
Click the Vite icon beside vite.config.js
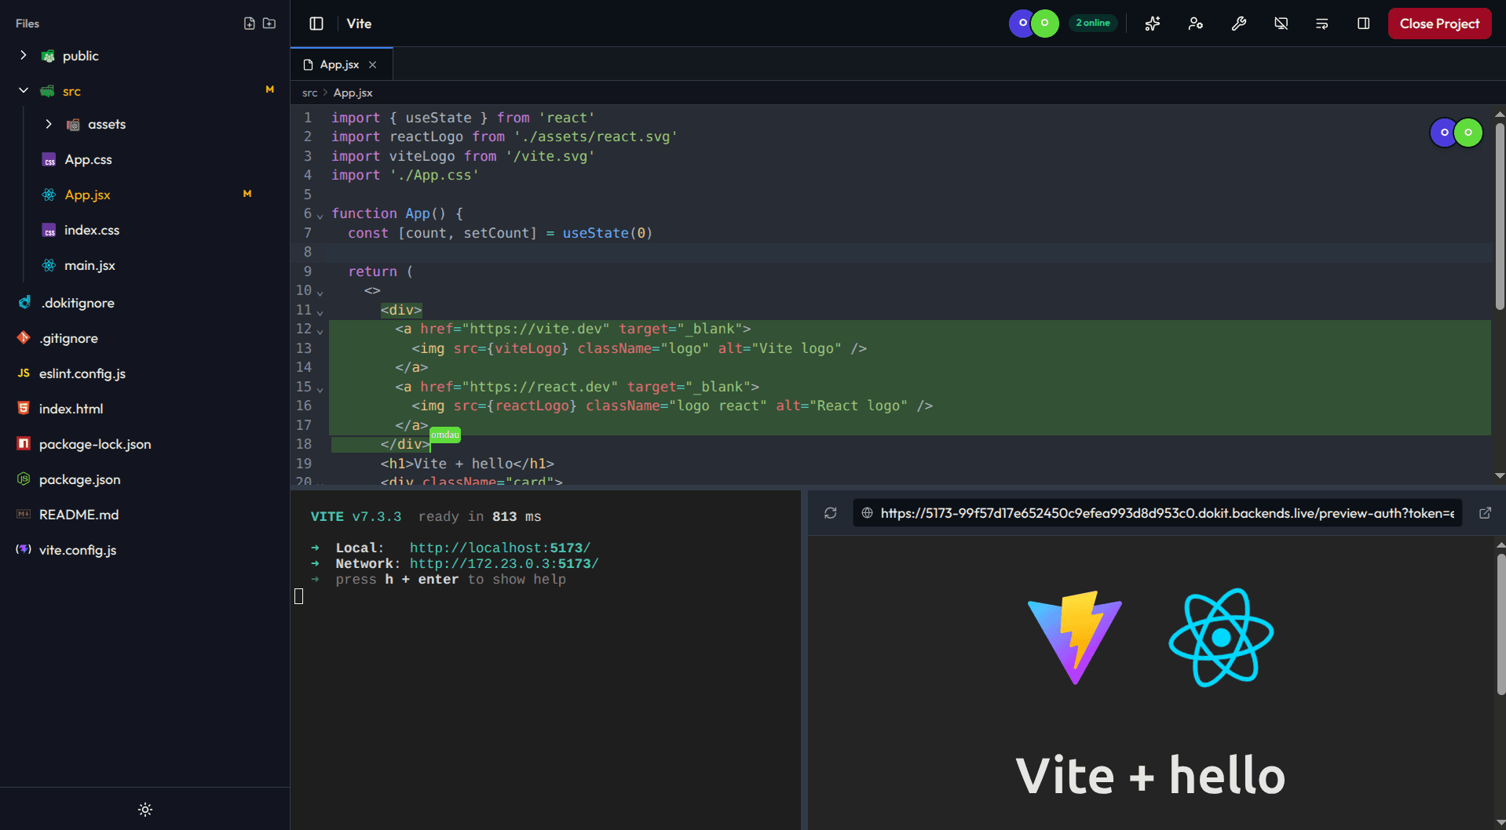click(x=24, y=549)
